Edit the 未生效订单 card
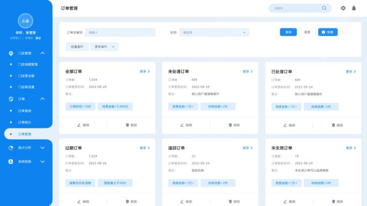 point(289,201)
